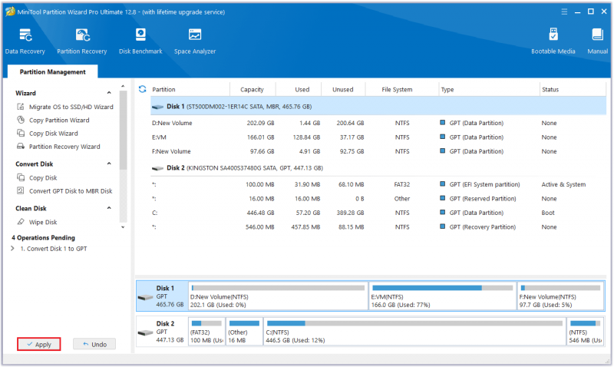Collapse the Clean Disk section
The width and height of the screenshot is (614, 367).
109,208
